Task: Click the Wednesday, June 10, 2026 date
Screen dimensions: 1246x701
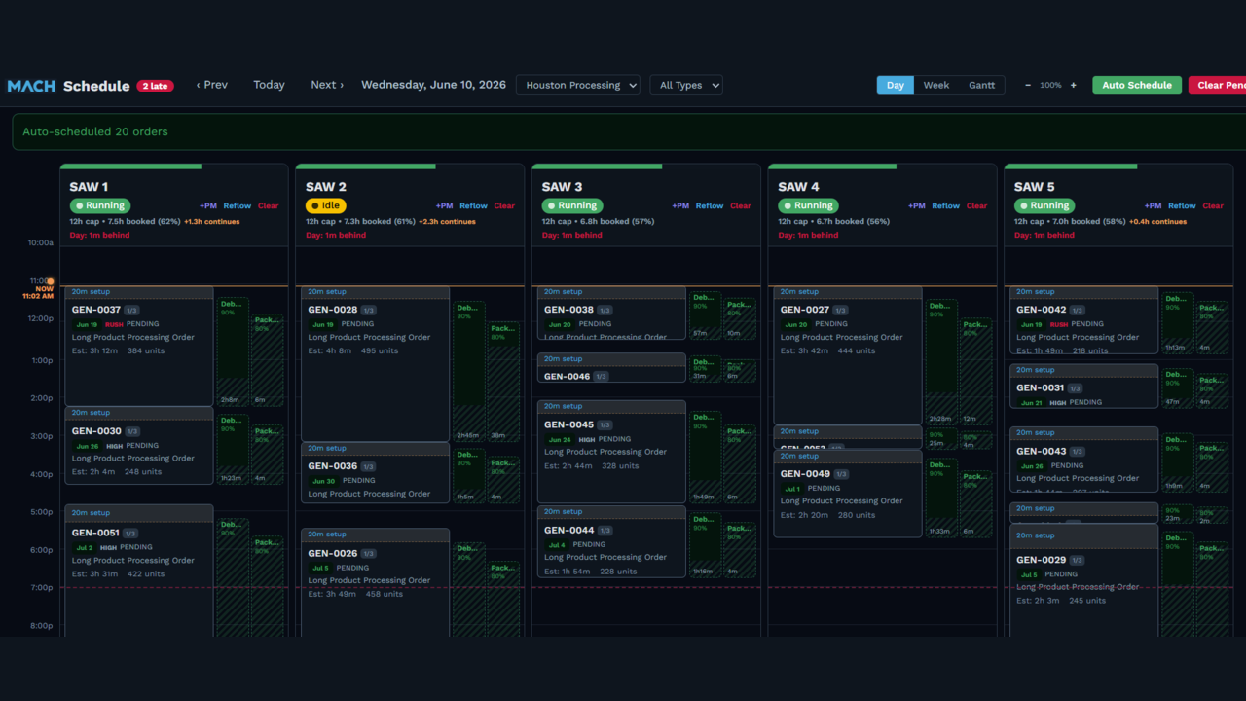Action: tap(433, 85)
